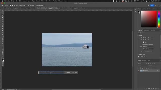Select the Eyedropper tool
The width and height of the screenshot is (161, 90).
coord(3,24)
